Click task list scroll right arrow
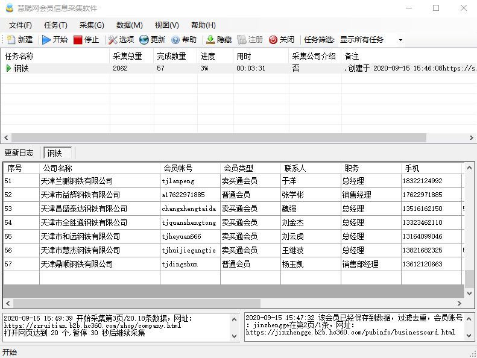 click(x=471, y=138)
